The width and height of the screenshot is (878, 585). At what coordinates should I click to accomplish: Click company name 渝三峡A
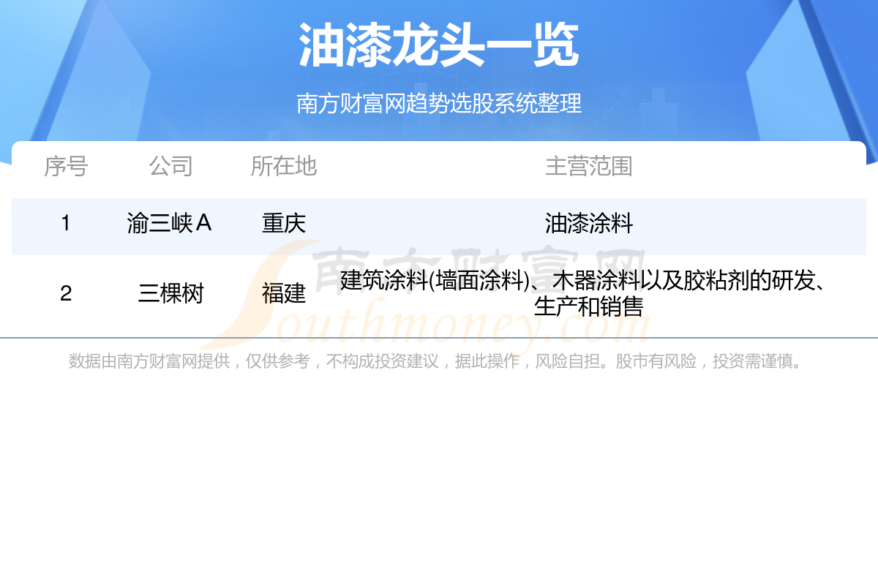click(170, 223)
